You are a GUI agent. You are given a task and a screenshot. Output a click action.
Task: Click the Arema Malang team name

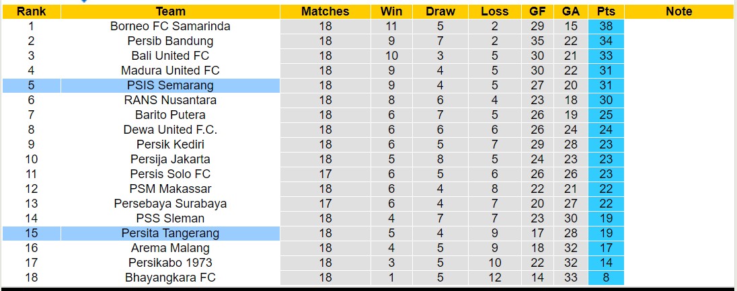tap(170, 248)
